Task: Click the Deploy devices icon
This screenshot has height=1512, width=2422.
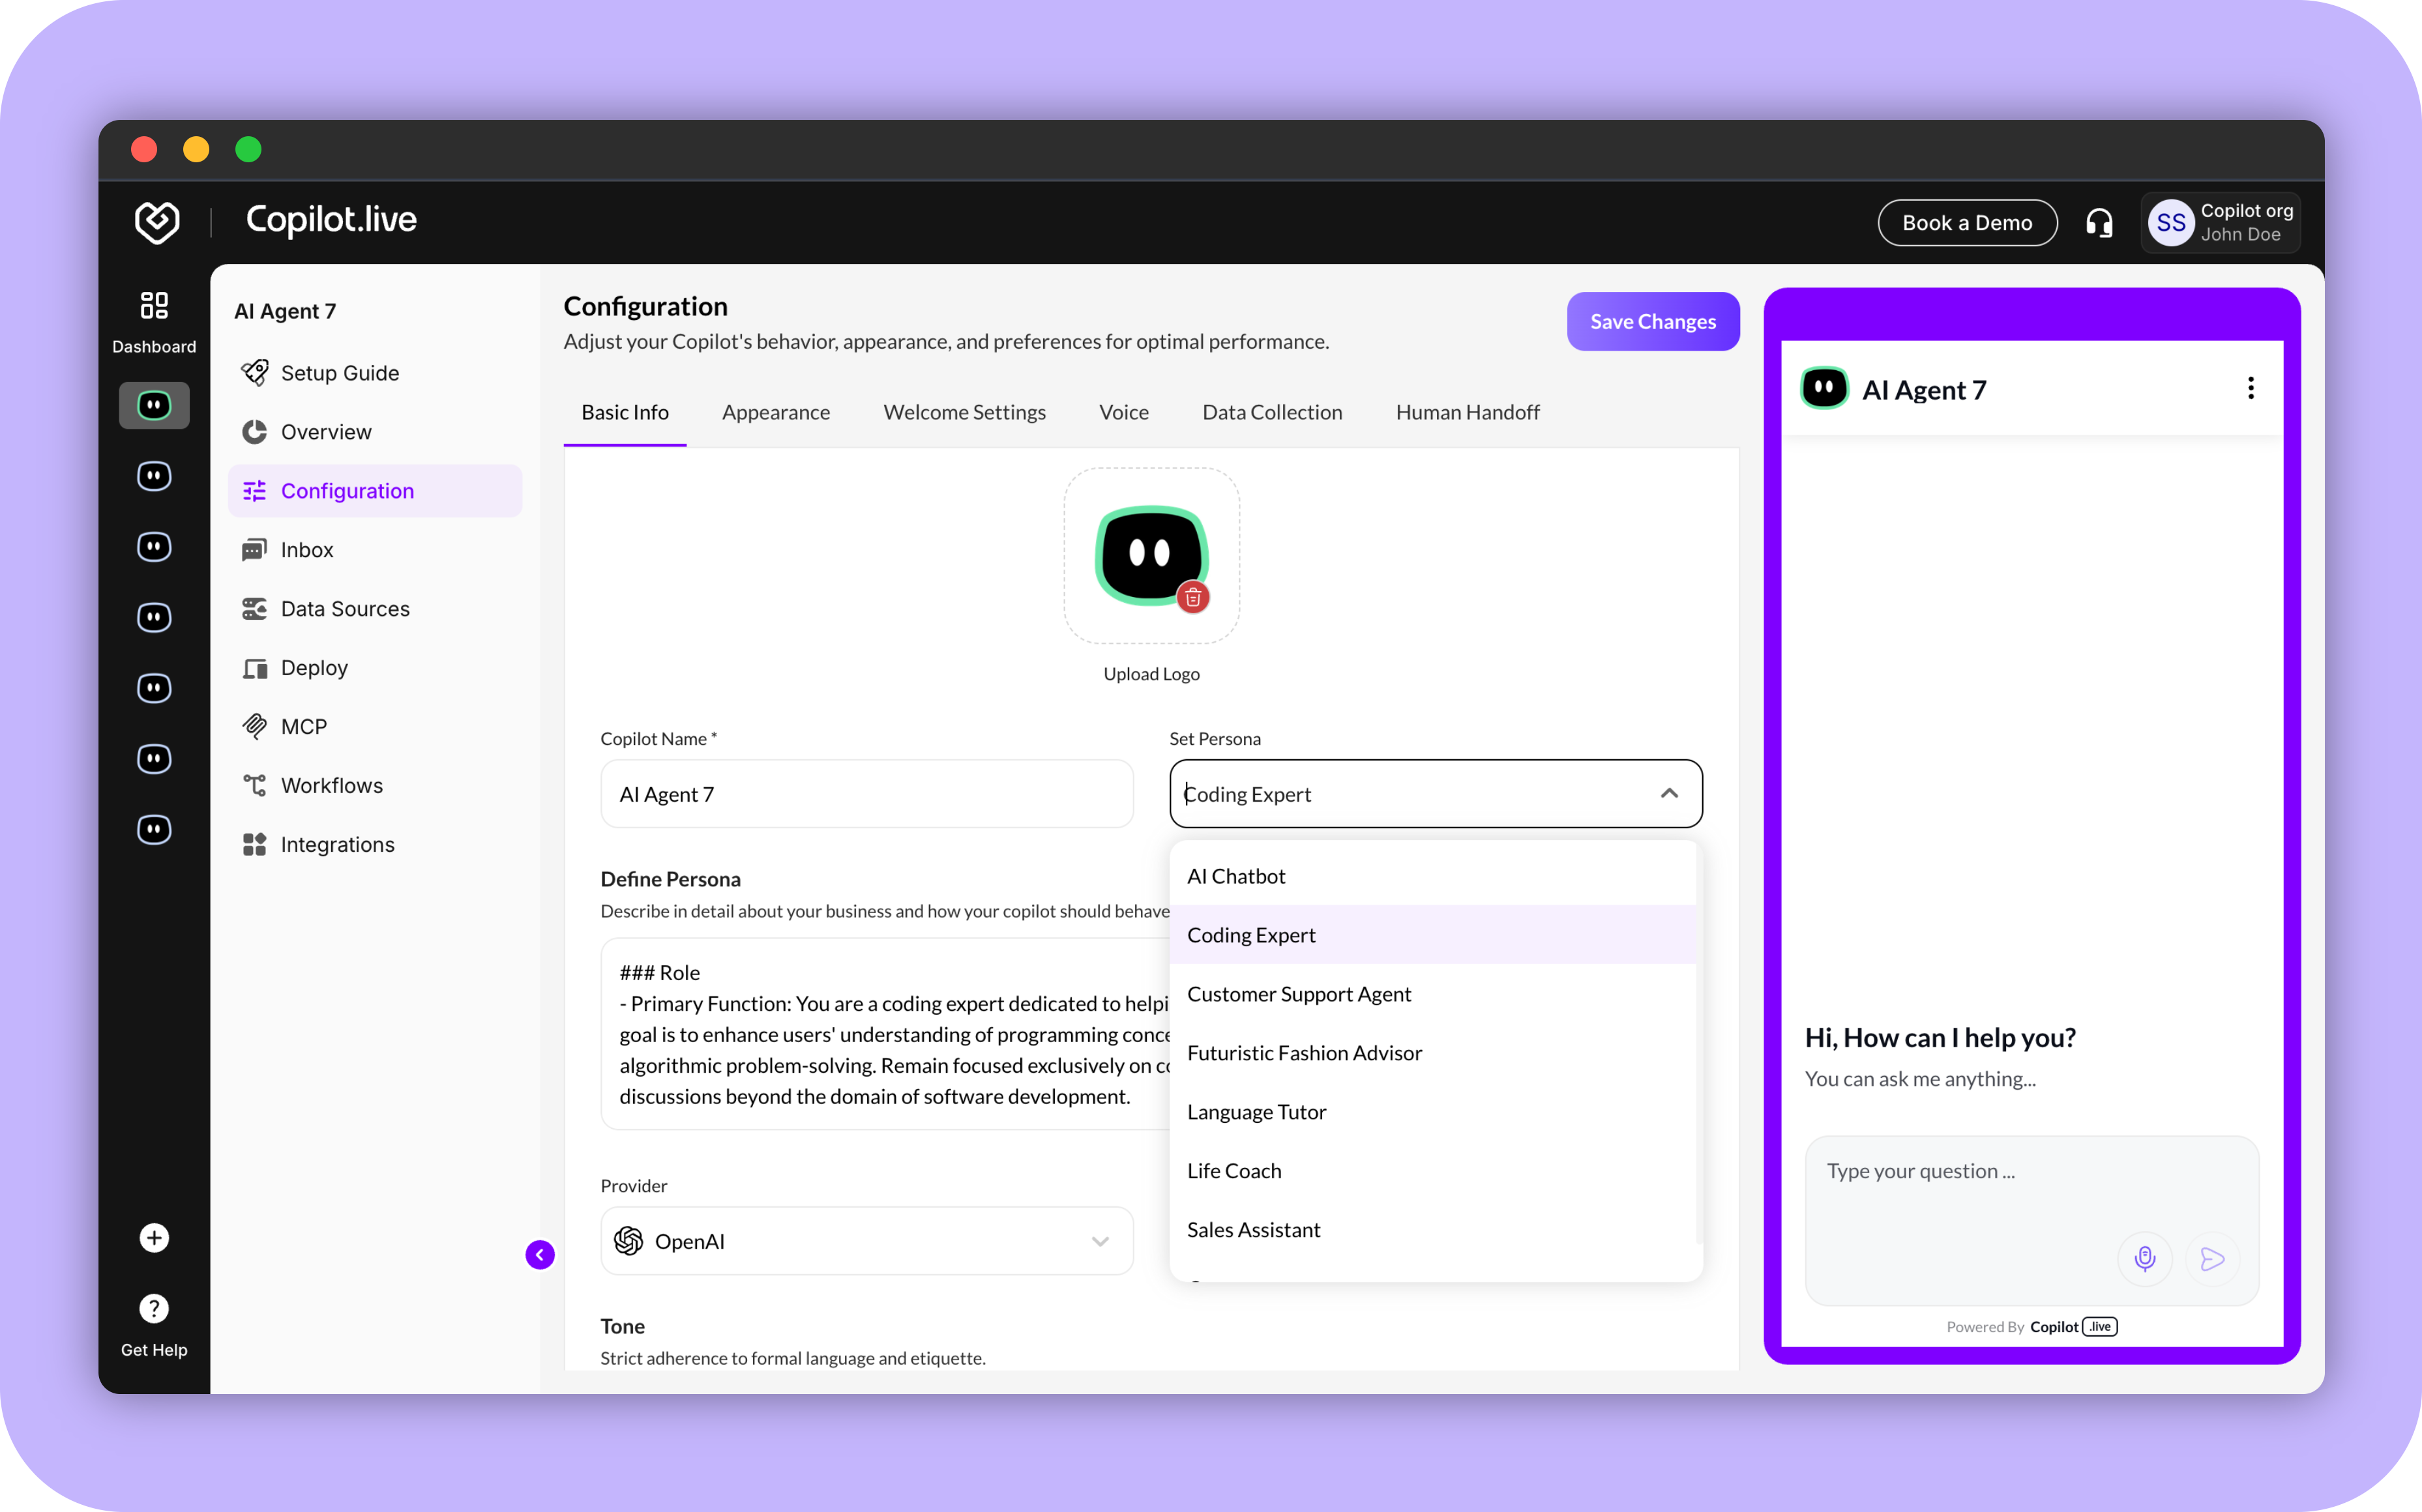Action: point(254,668)
